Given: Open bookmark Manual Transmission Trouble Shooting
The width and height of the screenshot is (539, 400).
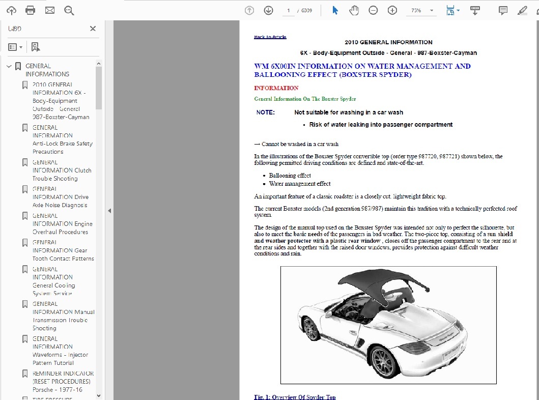Looking at the screenshot, I should 64,316.
